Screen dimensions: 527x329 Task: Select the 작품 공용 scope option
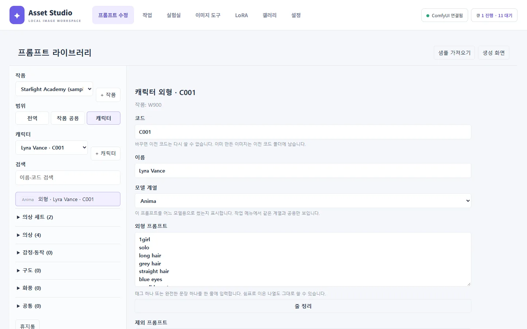[68, 118]
